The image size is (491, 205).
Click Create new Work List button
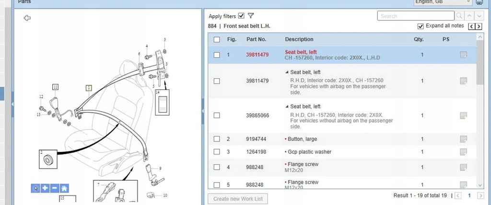238,199
